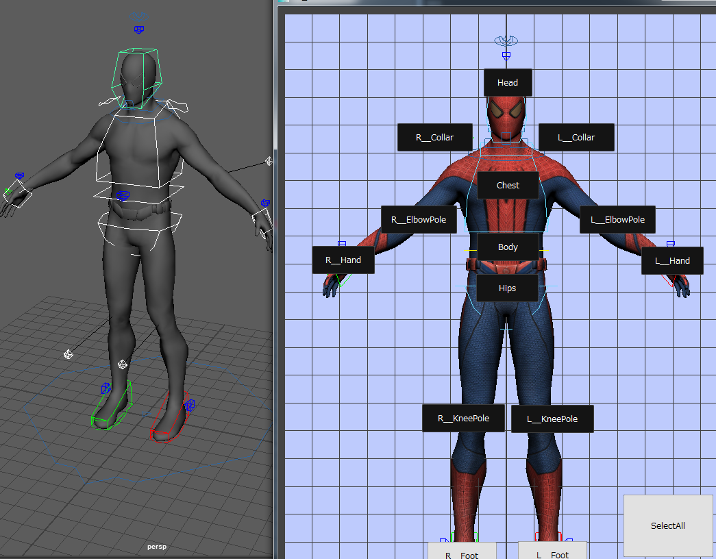Select the Hips control button

[507, 288]
